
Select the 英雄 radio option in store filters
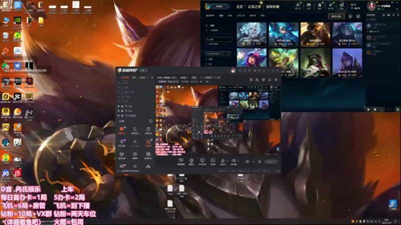tap(207, 25)
